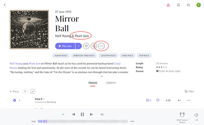The height and width of the screenshot is (125, 204).
Task: Toggle the heart favorite on Song X
Action: 158,100
